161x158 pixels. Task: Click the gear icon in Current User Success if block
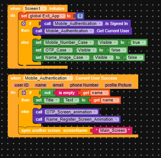coord(24,93)
